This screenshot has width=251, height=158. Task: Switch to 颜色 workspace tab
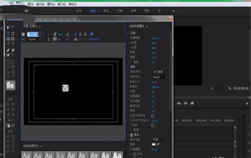106,11
